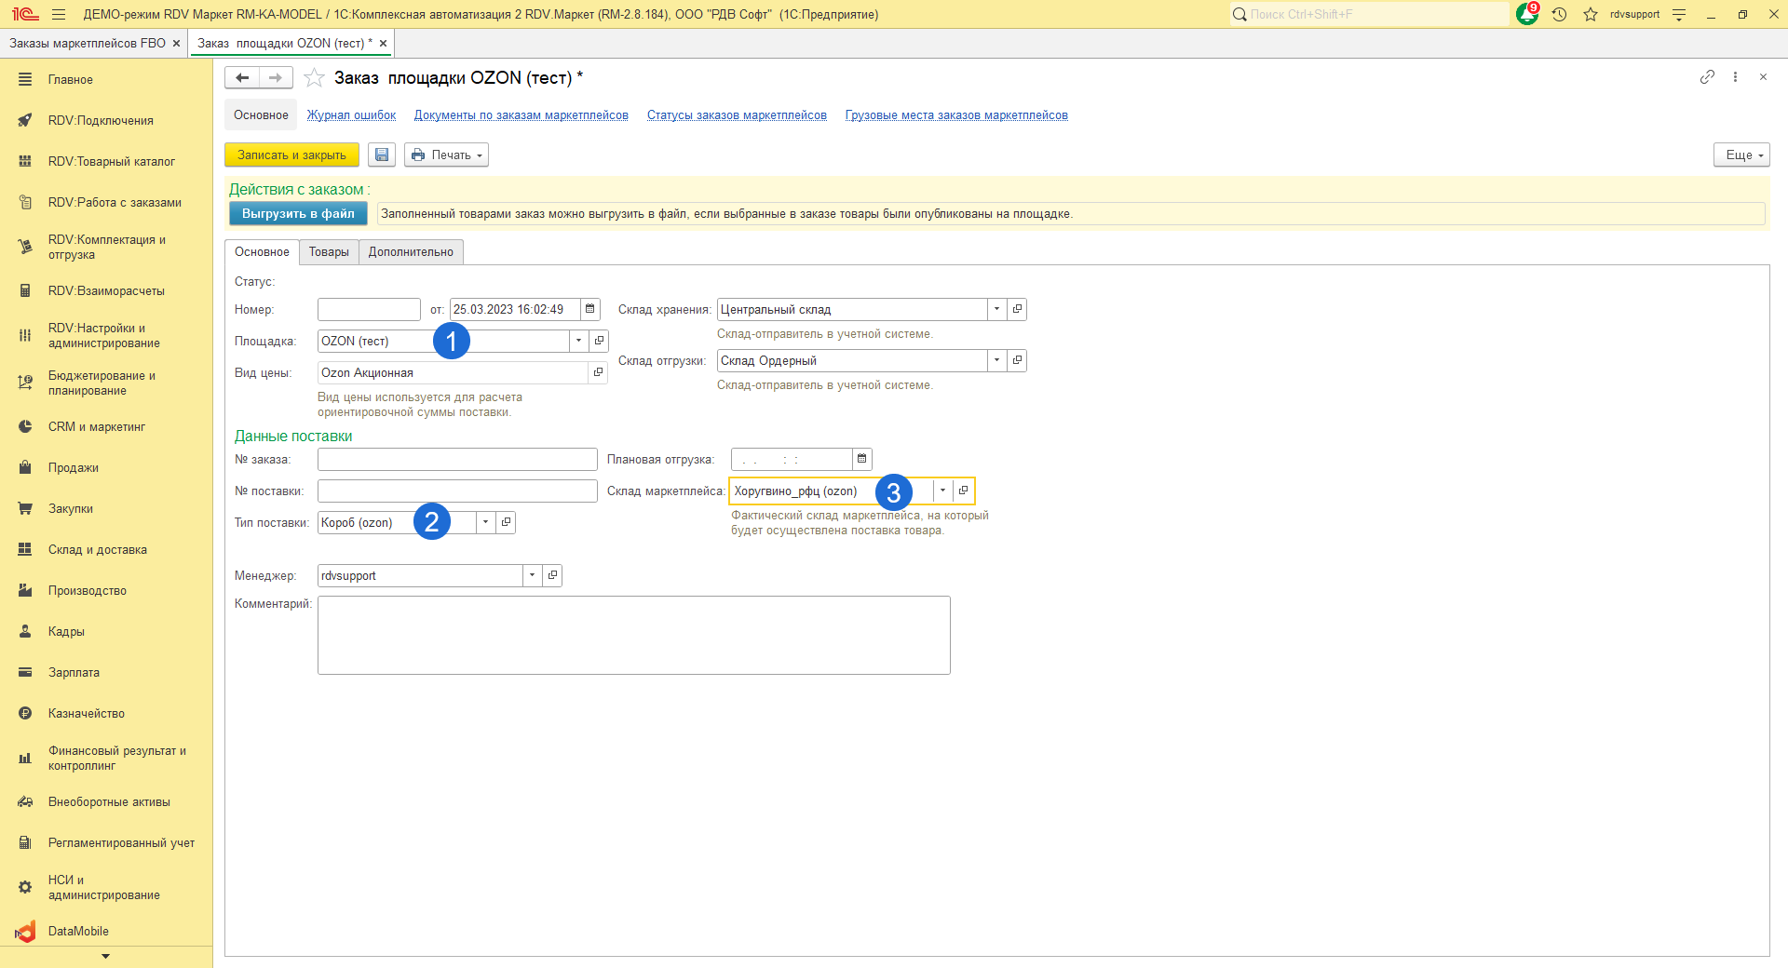Open RDV:Товарный каталог section
1788x968 pixels.
(x=111, y=161)
